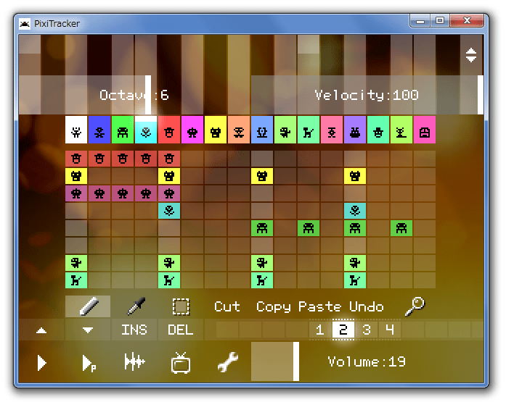The image size is (506, 402).
Task: Select the red instrument in the palette
Action: 169,130
